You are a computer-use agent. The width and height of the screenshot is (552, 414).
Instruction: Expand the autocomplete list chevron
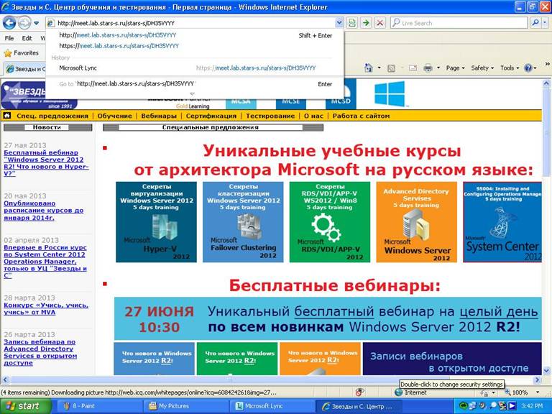click(x=192, y=94)
